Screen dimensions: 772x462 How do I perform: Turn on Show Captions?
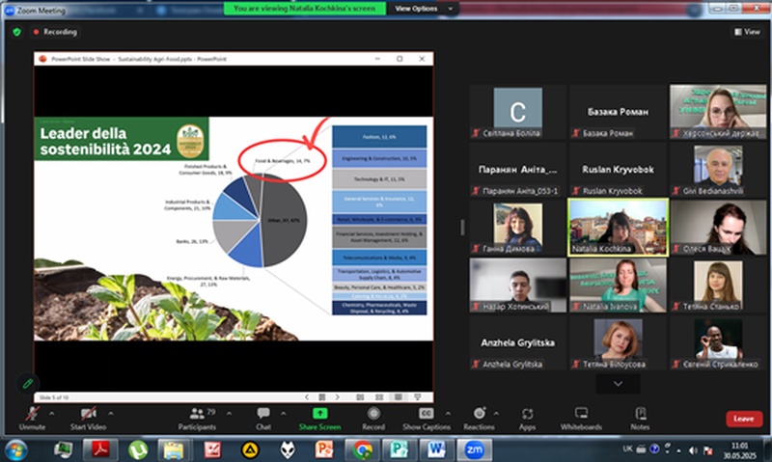pyautogui.click(x=427, y=419)
